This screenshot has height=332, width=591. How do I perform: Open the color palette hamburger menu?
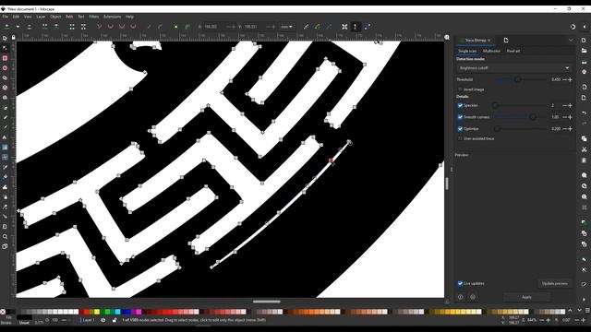pos(587,311)
